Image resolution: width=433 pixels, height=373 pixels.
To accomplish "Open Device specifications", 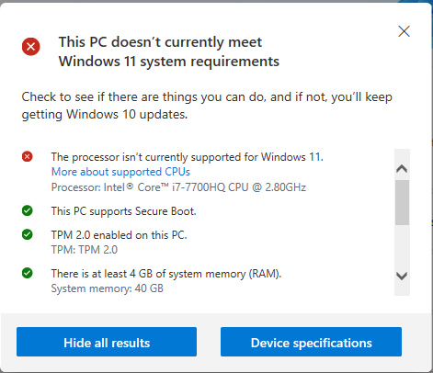I will pos(311,342).
